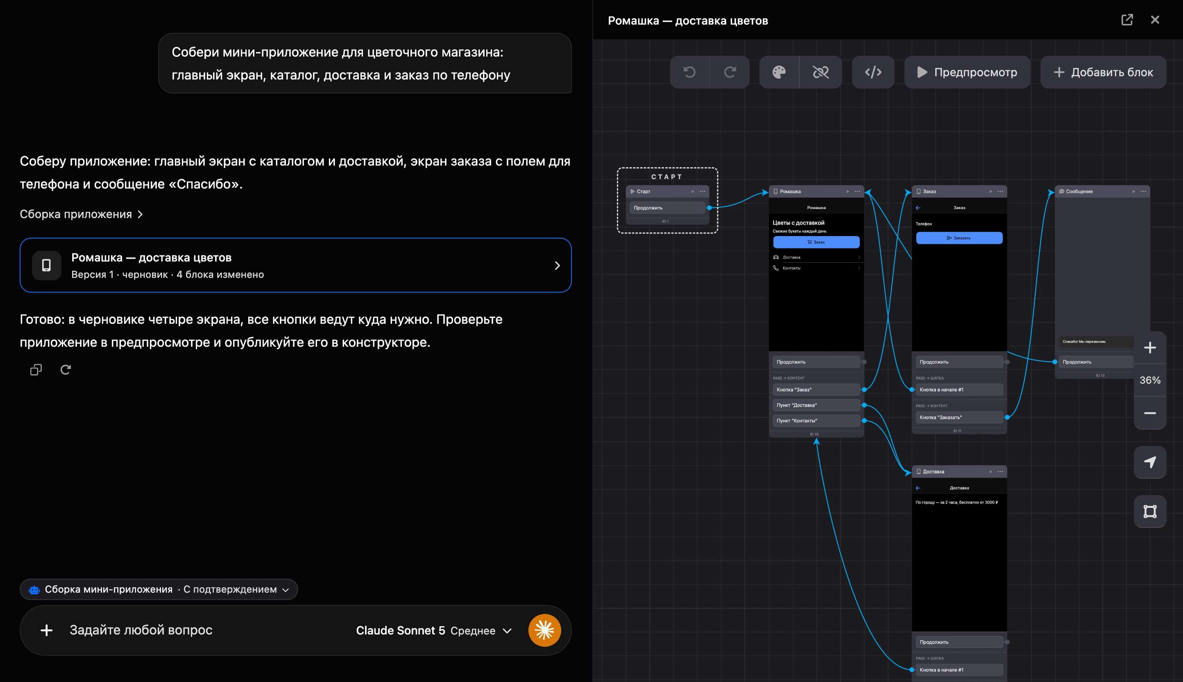The image size is (1183, 682).
Task: Select the Пункт "Контакты" output row
Action: click(x=816, y=421)
